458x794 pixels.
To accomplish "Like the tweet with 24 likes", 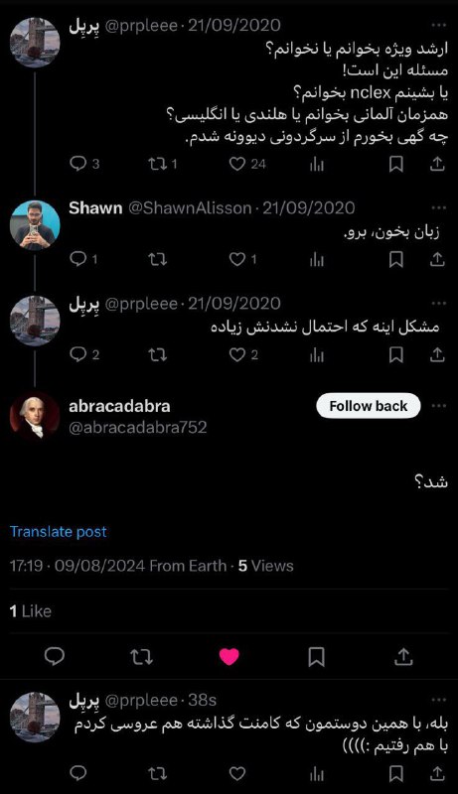I will 247,164.
